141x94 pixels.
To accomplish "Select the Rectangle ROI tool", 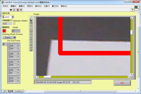I will click(x=31, y=31).
